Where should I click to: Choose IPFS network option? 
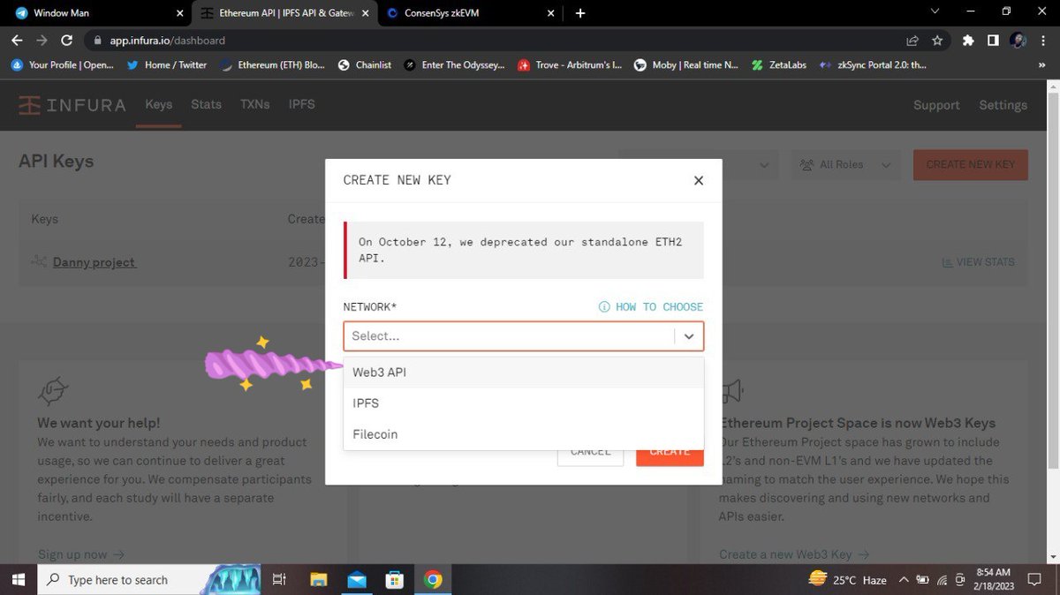tap(523, 403)
